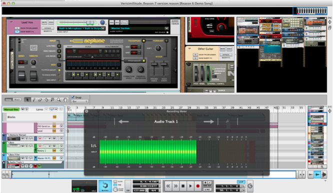Solo the Other Guitar channel

pyautogui.click(x=229, y=49)
